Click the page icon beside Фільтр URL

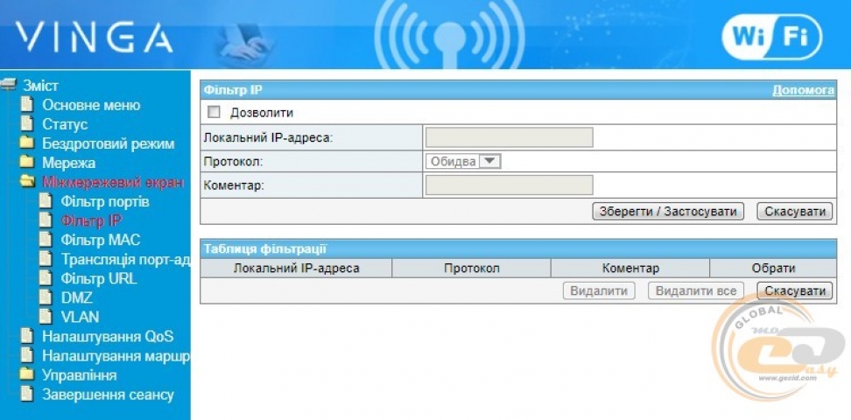tap(46, 278)
